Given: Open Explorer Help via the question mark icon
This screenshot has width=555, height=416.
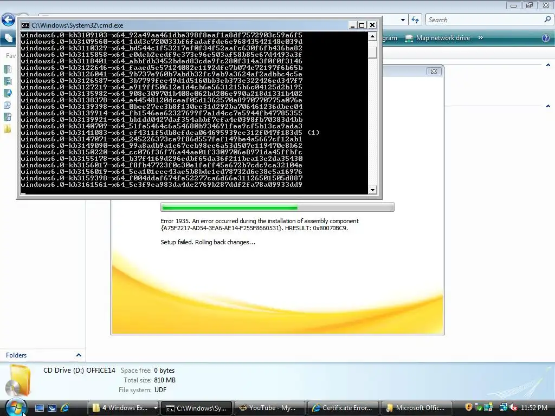Looking at the screenshot, I should point(546,38).
